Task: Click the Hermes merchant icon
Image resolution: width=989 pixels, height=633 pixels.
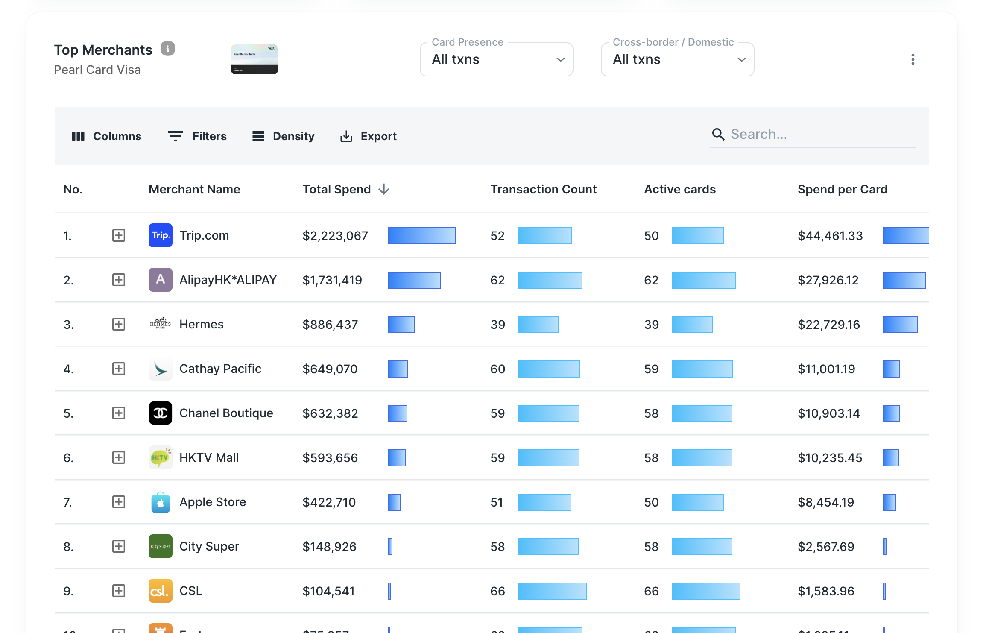Action: click(x=159, y=325)
